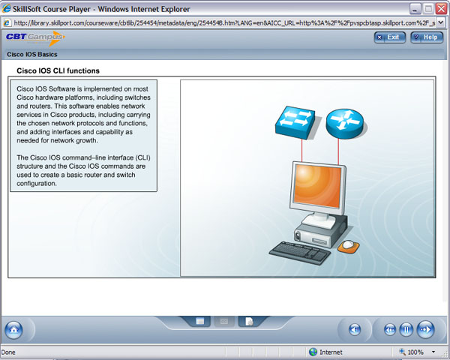Close the SkillSoft Course Player window
Screen dimensions: 450x360
click(441, 9)
